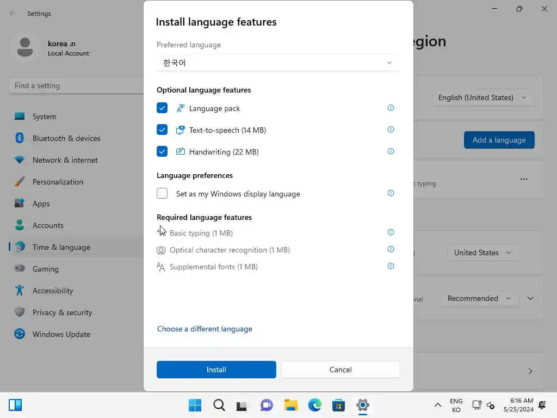
Task: Open the bottom settings row chevron
Action: tap(530, 371)
